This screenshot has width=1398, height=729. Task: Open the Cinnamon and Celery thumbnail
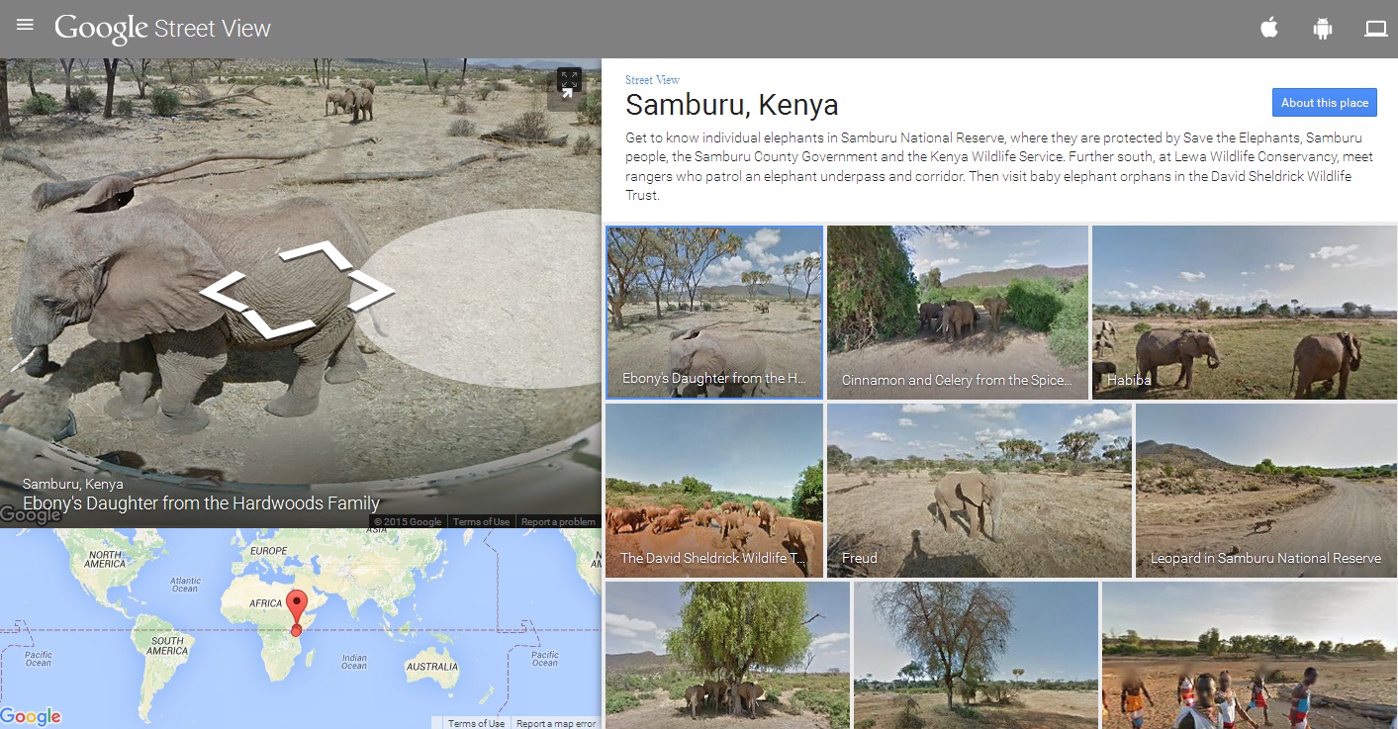(957, 312)
